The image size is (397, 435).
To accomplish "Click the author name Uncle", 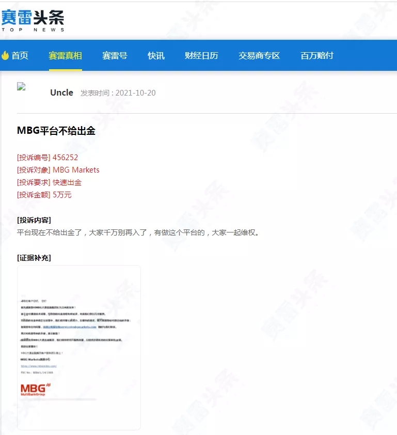I will [61, 92].
